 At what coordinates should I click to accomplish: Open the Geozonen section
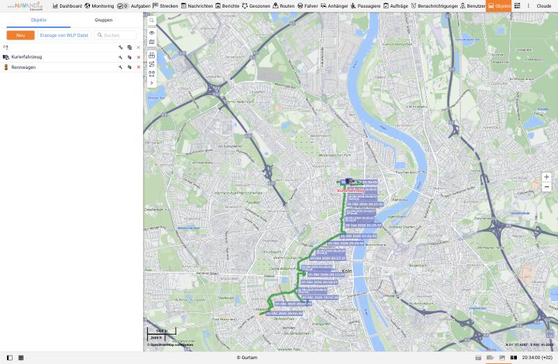coord(256,6)
